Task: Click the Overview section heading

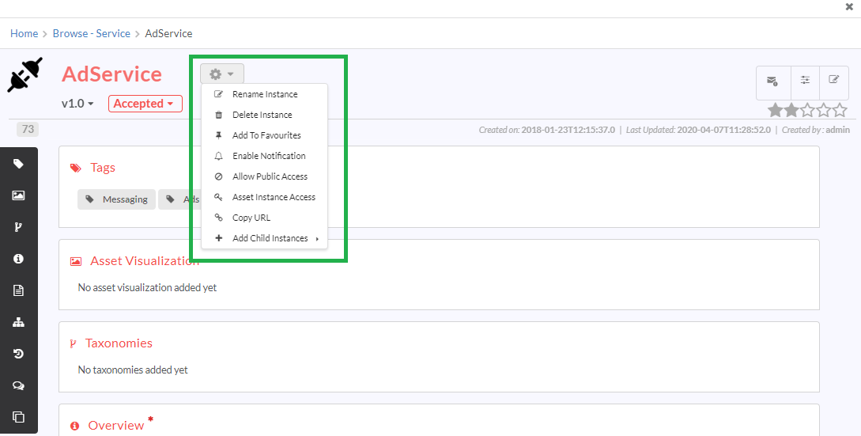Action: point(116,426)
